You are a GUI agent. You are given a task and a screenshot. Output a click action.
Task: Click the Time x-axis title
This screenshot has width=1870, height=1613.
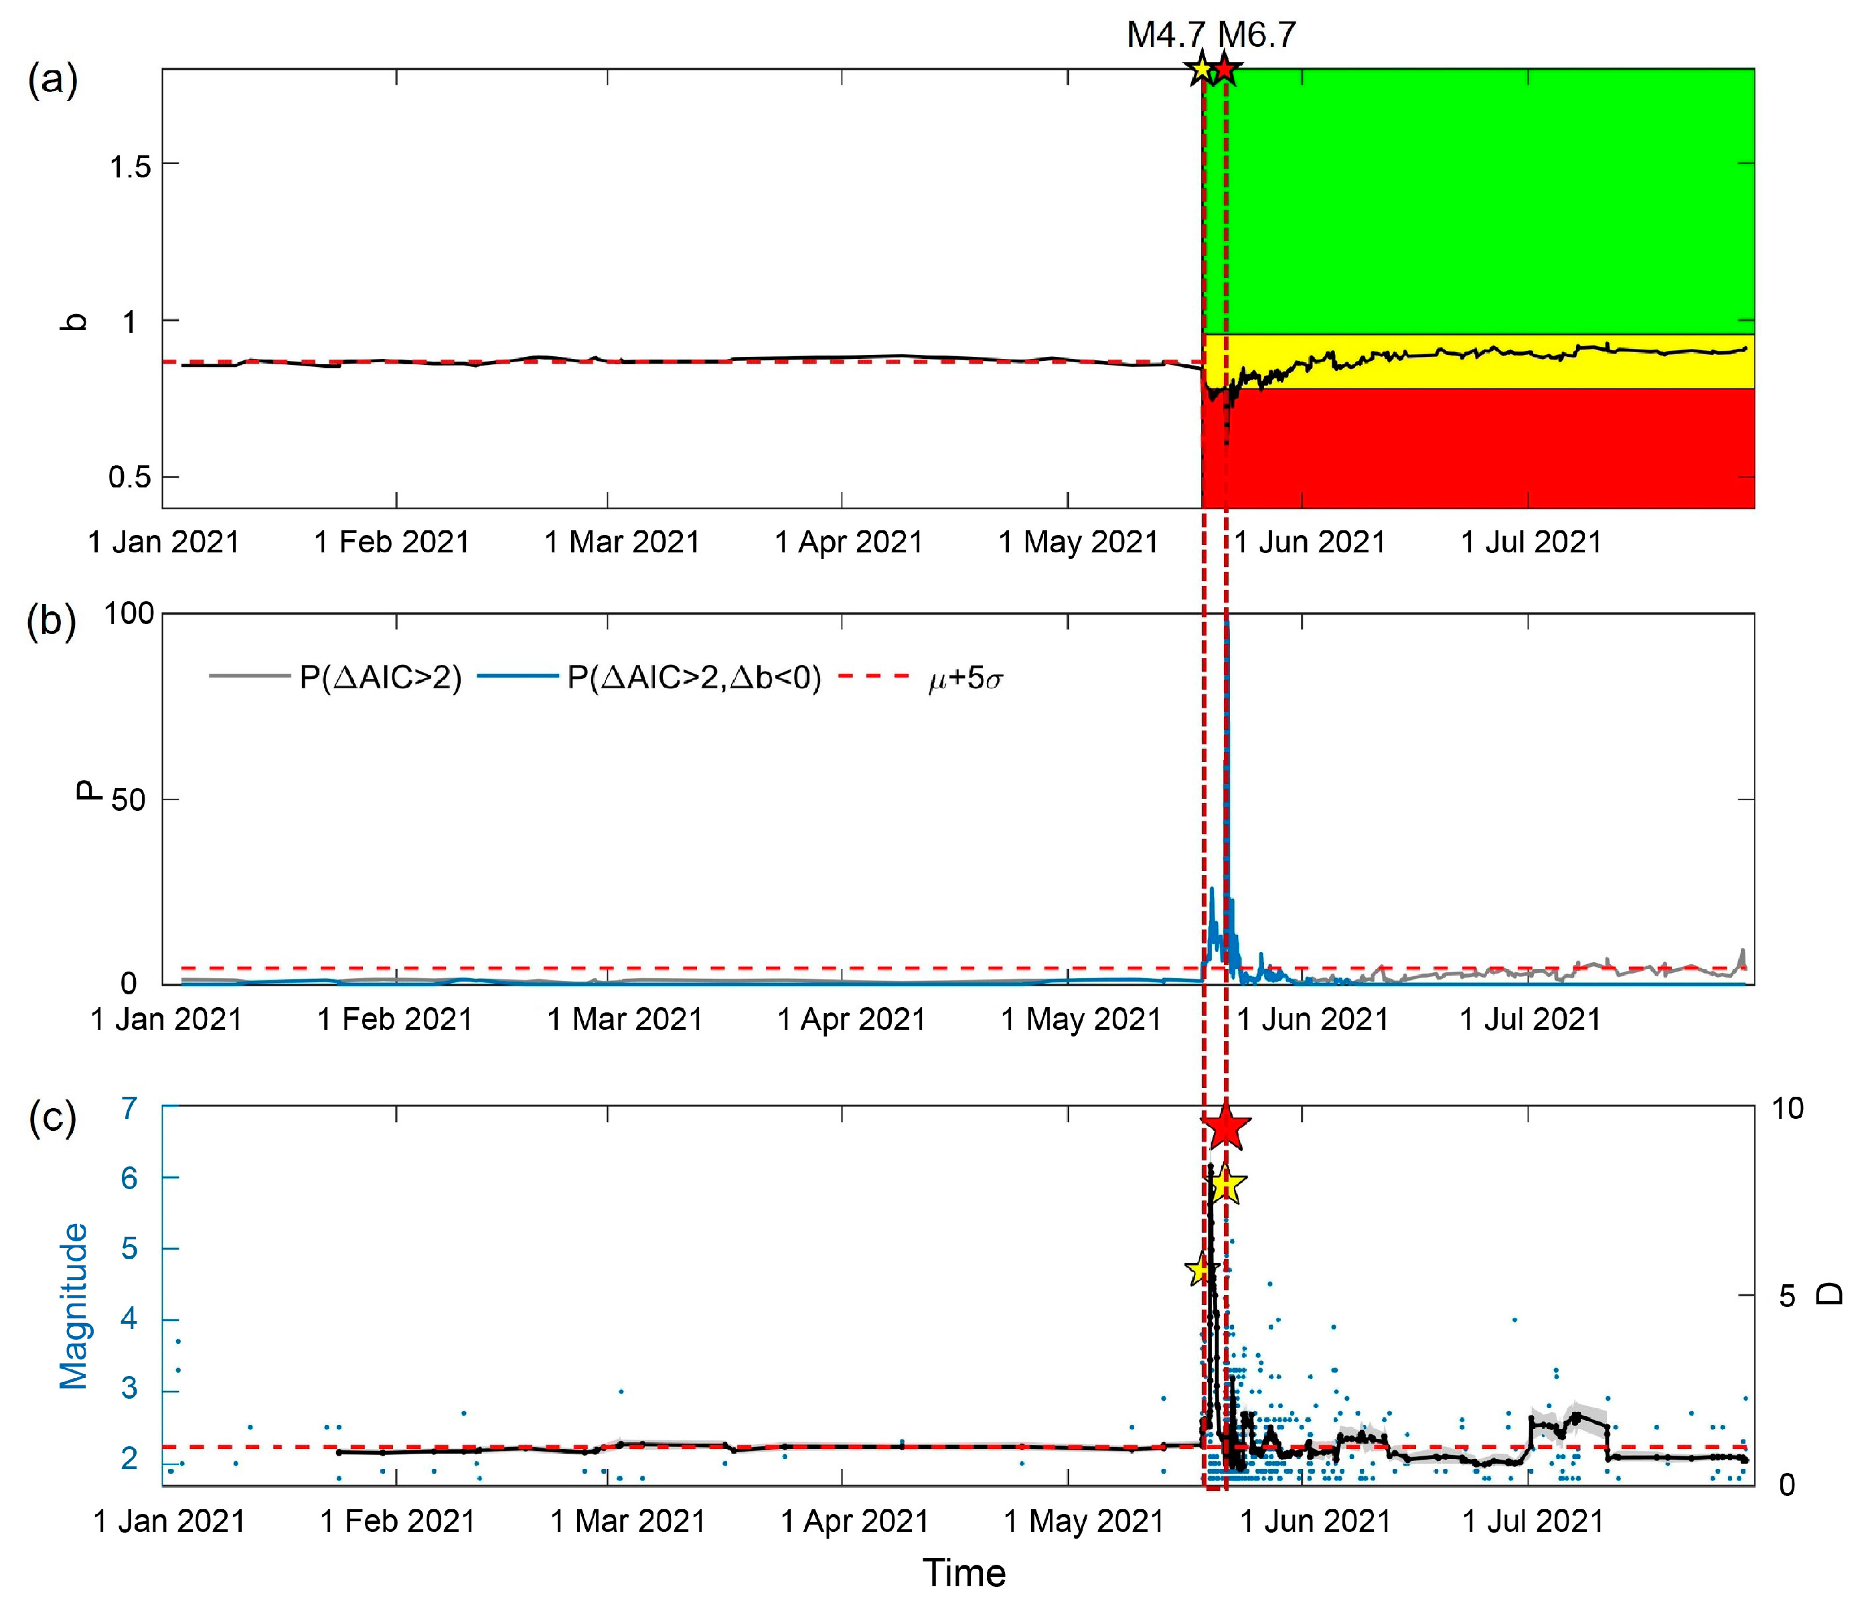(x=963, y=1573)
